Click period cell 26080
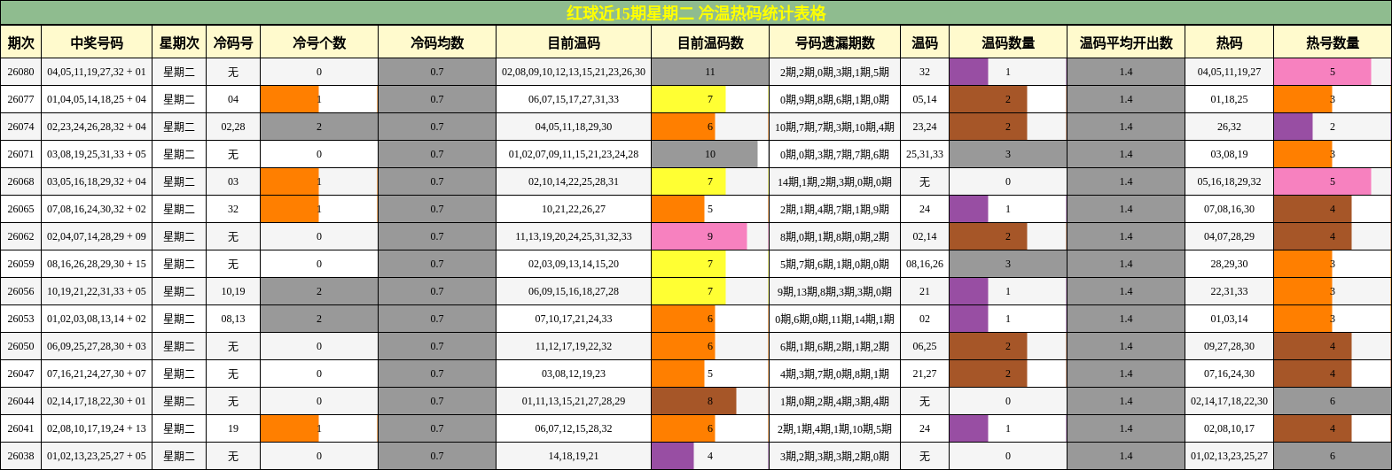Screen dimensions: 1392x470 [x=21, y=72]
